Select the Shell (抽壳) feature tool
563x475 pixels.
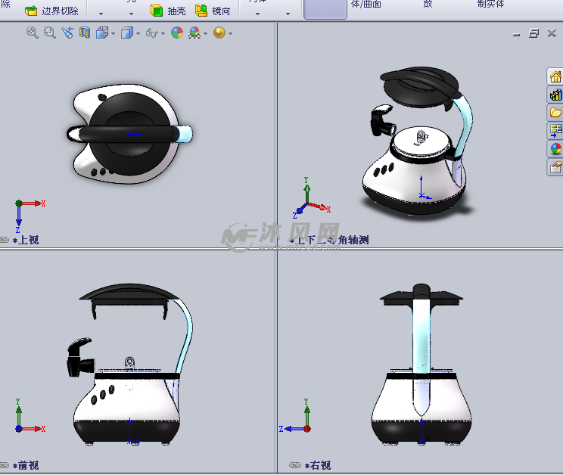pos(168,11)
